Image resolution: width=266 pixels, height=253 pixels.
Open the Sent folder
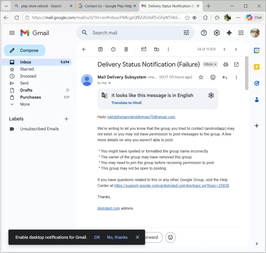[x=24, y=83]
